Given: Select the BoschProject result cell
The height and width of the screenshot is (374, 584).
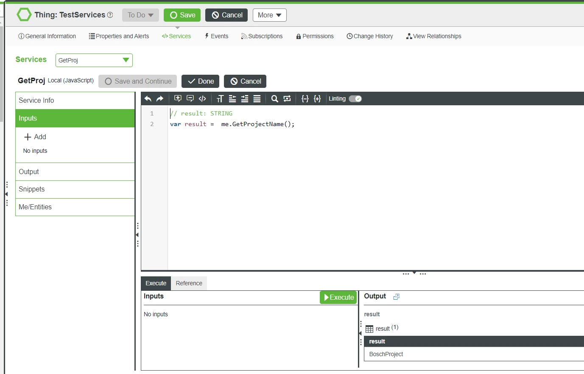Looking at the screenshot, I should 474,354.
